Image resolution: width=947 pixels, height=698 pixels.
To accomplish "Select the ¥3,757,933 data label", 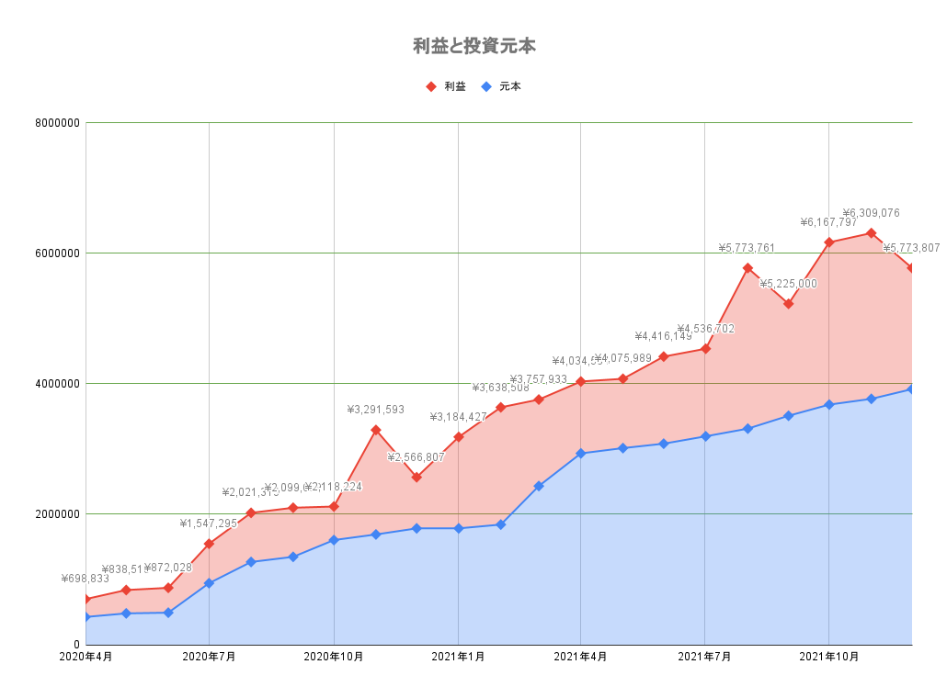I will (x=538, y=379).
